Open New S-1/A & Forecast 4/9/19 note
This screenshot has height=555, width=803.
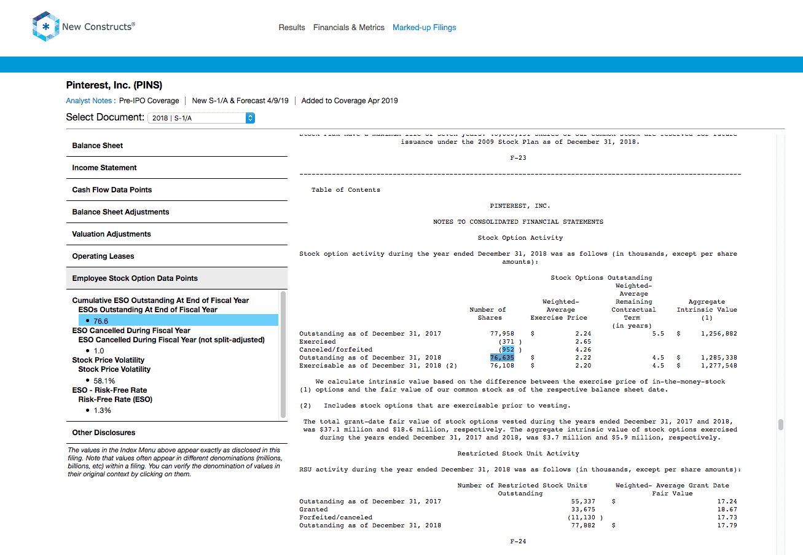tap(240, 101)
